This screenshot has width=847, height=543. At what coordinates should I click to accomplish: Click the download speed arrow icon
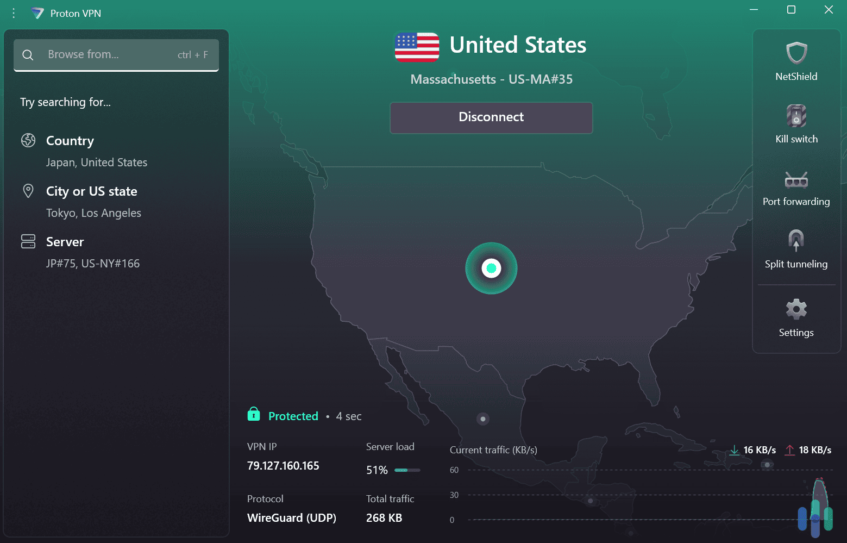click(734, 450)
